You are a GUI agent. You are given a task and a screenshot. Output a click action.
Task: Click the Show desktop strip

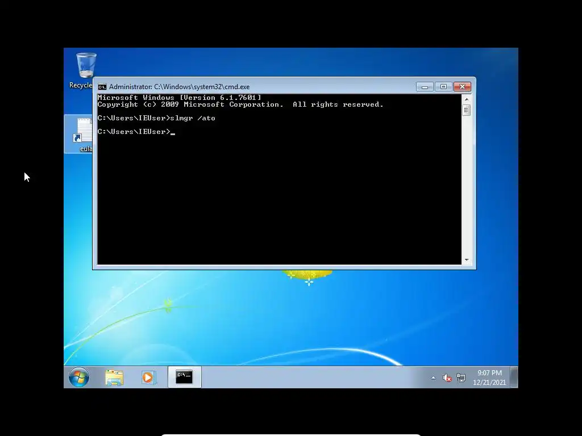point(514,377)
